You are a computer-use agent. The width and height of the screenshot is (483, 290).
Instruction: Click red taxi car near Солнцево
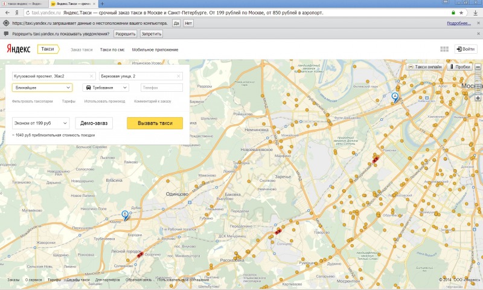tap(278, 231)
